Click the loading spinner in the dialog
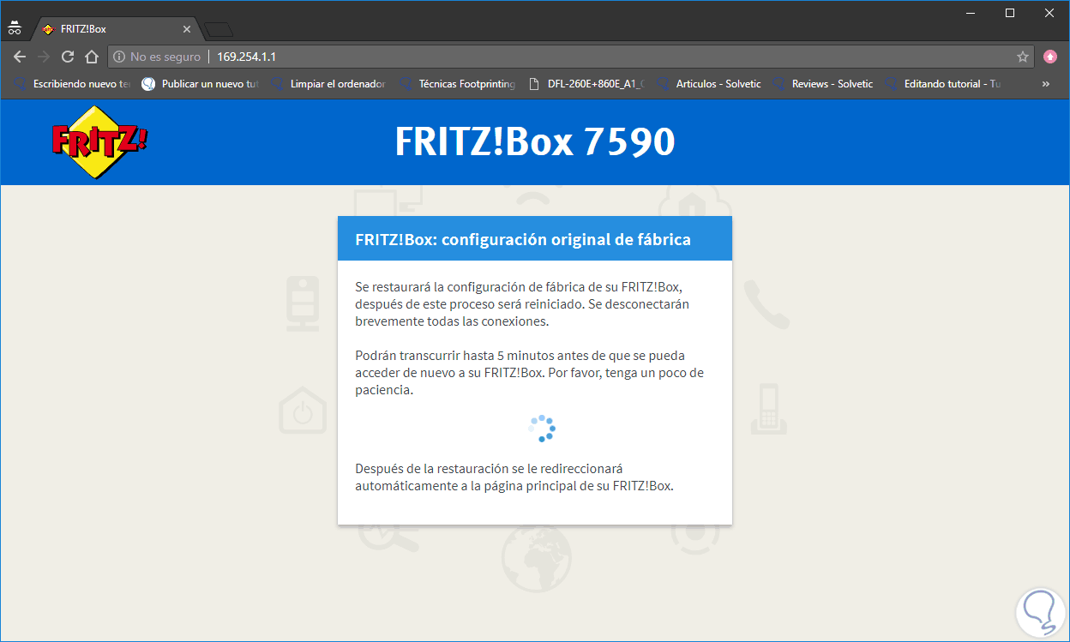 (x=542, y=429)
